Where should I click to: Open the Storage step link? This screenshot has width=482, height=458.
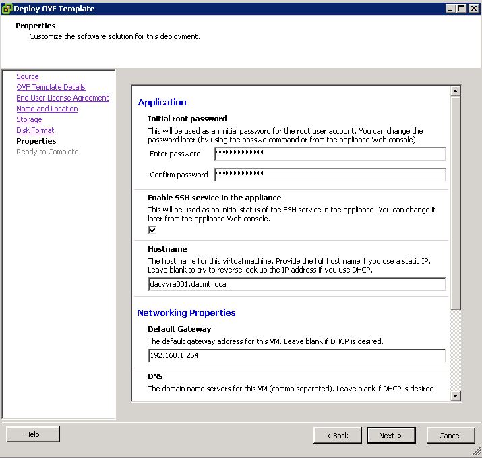click(29, 119)
